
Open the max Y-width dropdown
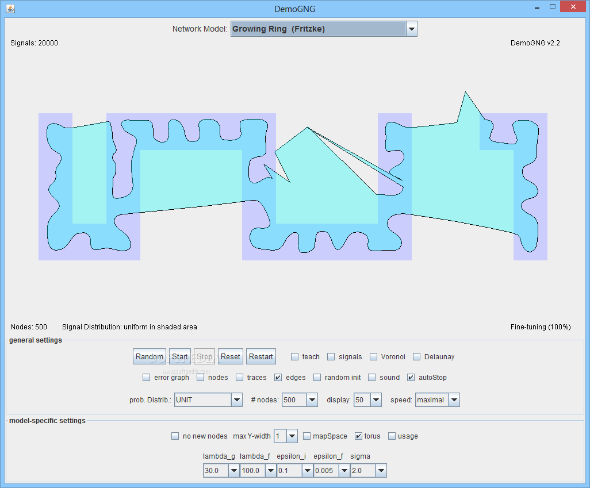(x=286, y=436)
